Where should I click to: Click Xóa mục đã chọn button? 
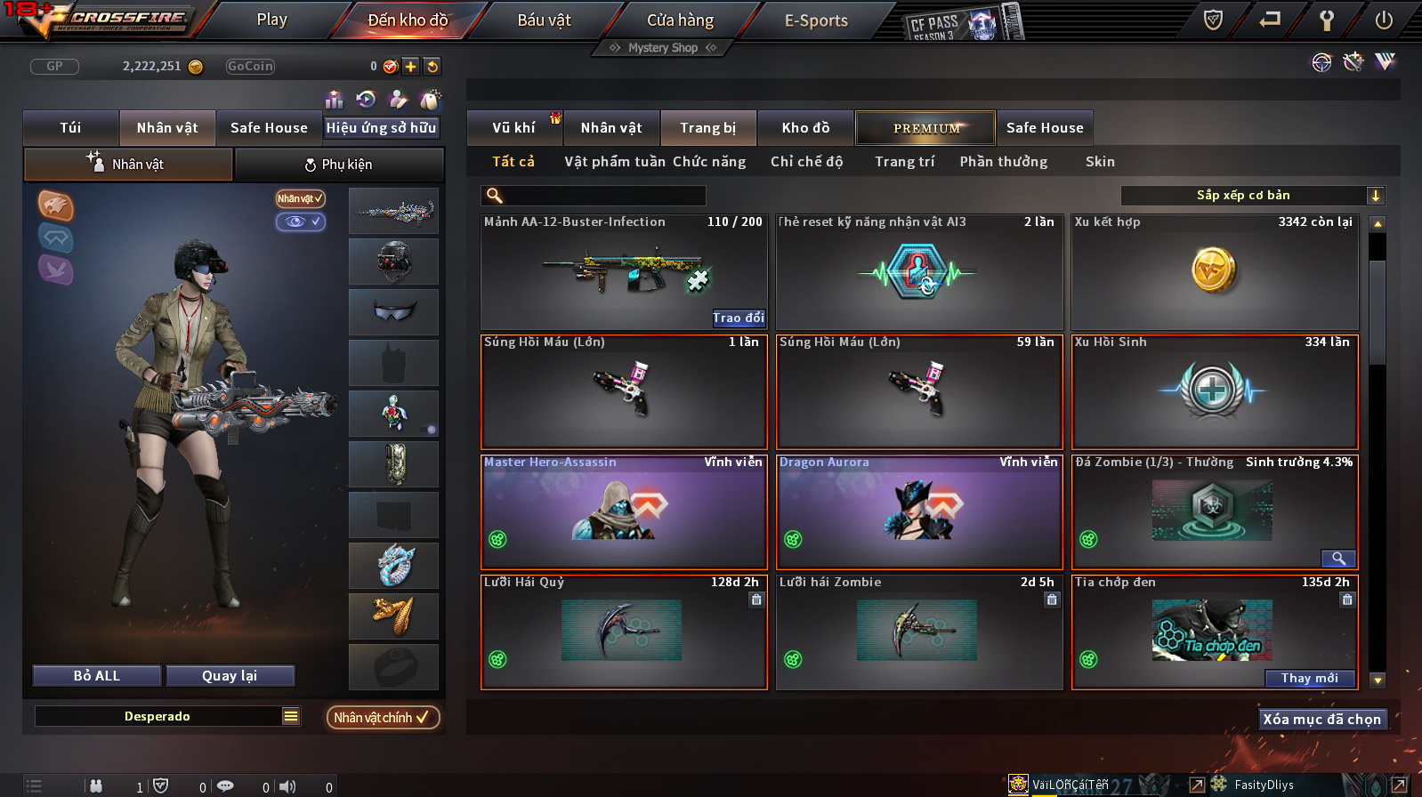click(1322, 719)
